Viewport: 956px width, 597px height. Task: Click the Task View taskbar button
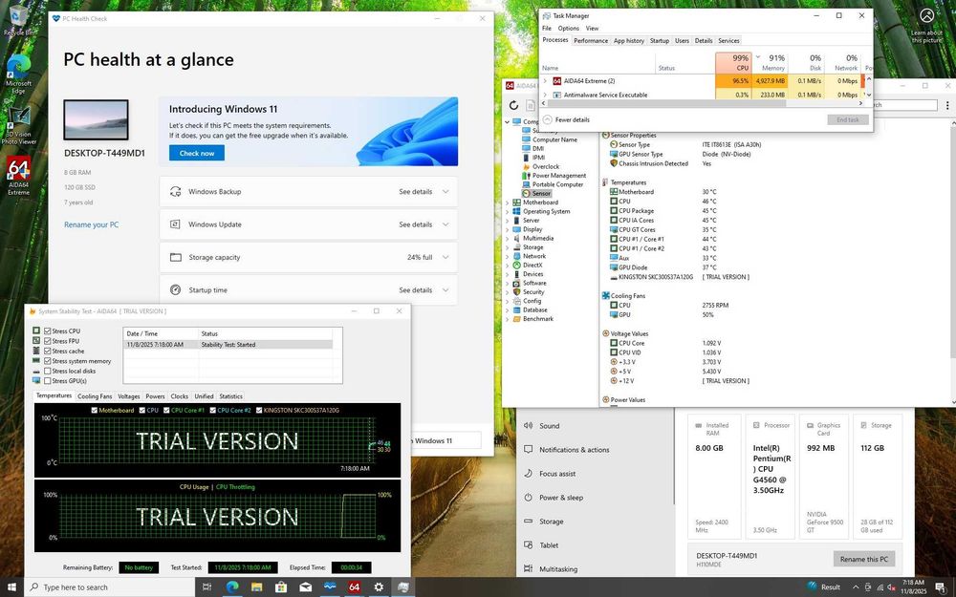coord(206,587)
